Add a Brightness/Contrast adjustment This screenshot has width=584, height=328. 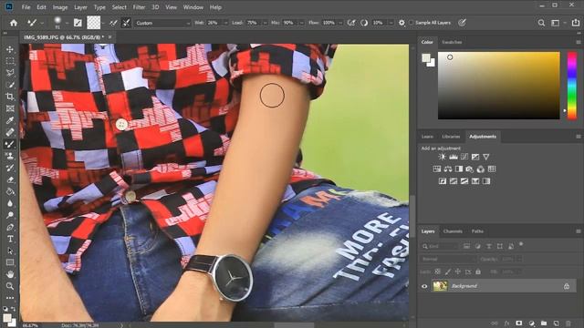(442, 157)
